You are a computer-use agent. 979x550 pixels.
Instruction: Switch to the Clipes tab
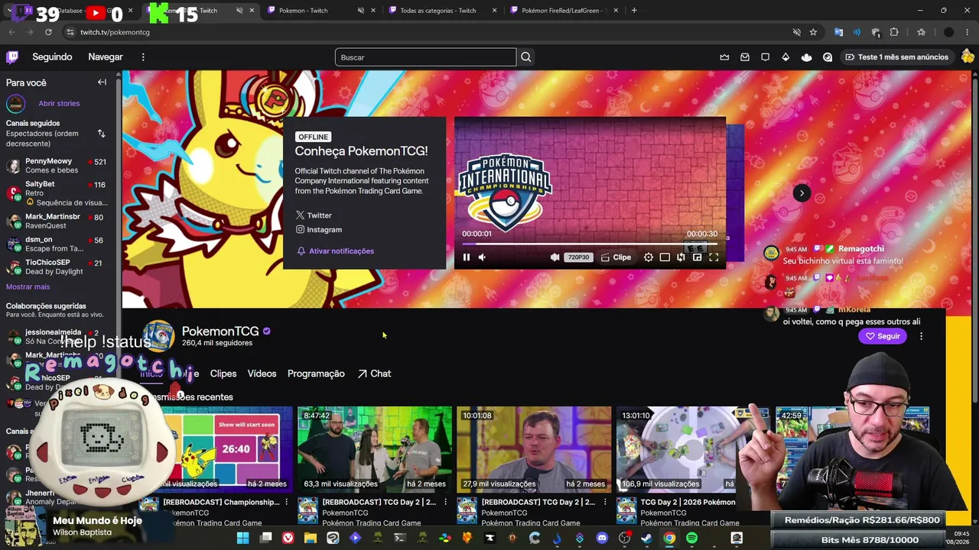coord(223,374)
